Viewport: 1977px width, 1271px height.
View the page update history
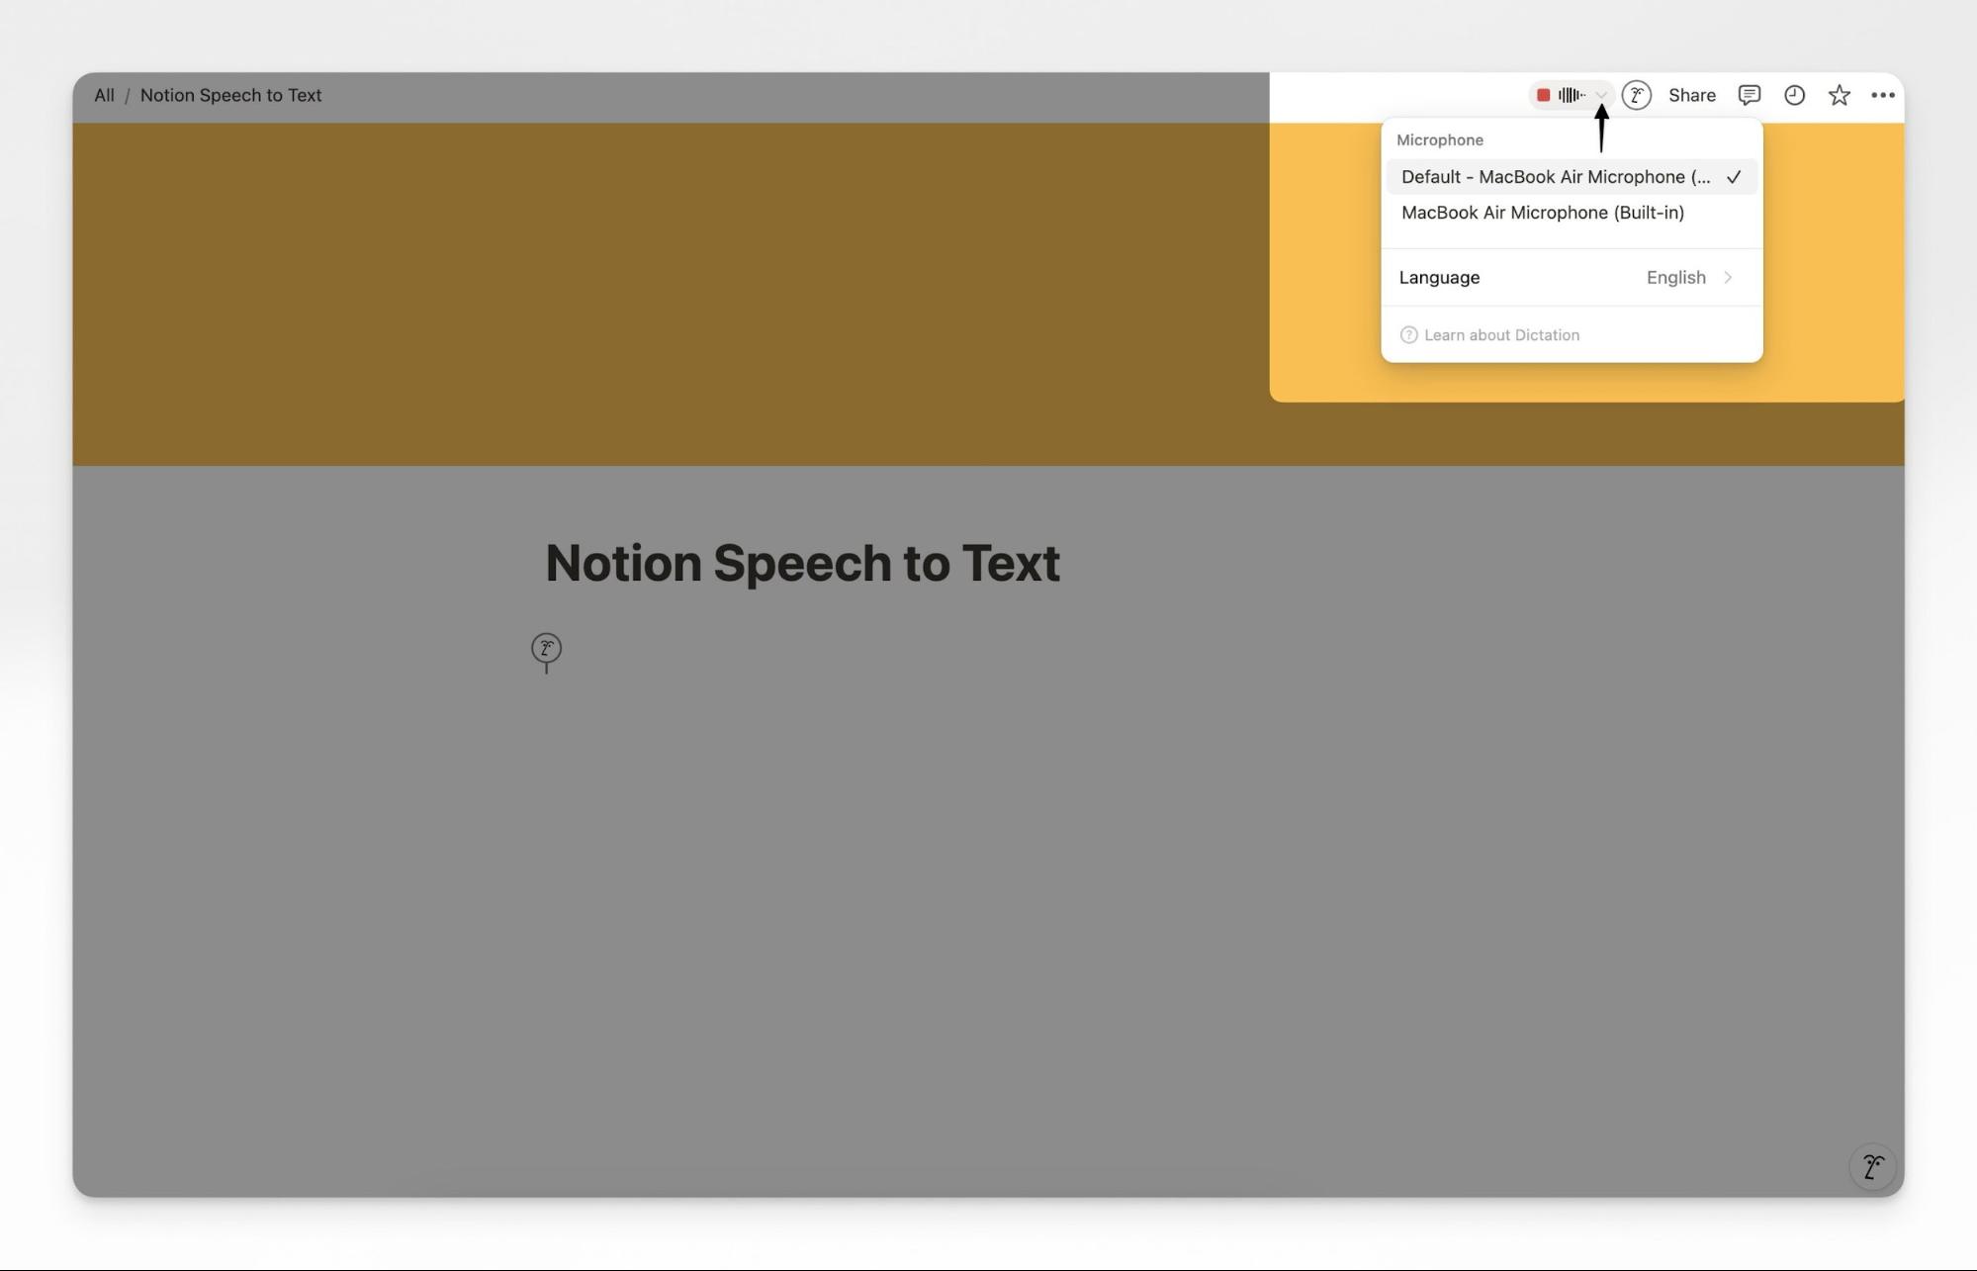point(1793,94)
